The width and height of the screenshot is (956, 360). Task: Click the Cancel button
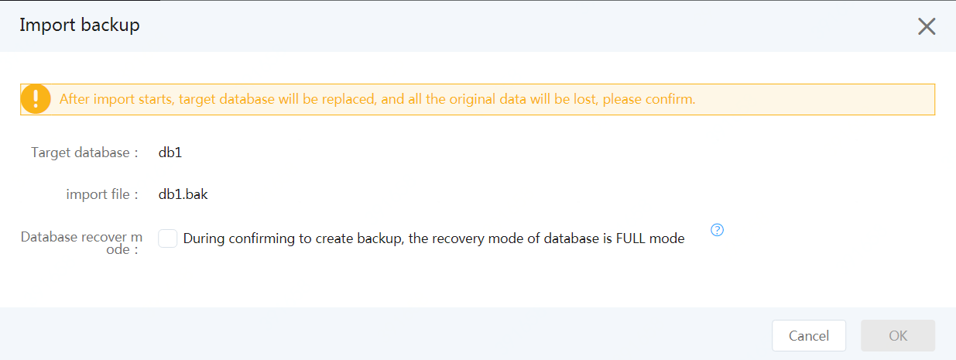coord(809,335)
